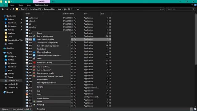Refresh the bin folder view
This screenshot has width=197, height=111.
click(x=163, y=9)
